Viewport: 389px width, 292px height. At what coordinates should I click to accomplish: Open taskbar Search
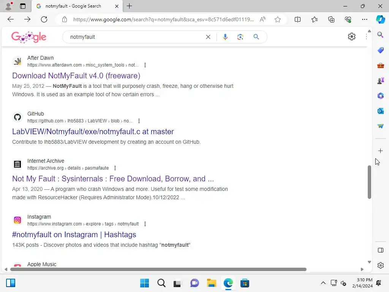click(161, 283)
